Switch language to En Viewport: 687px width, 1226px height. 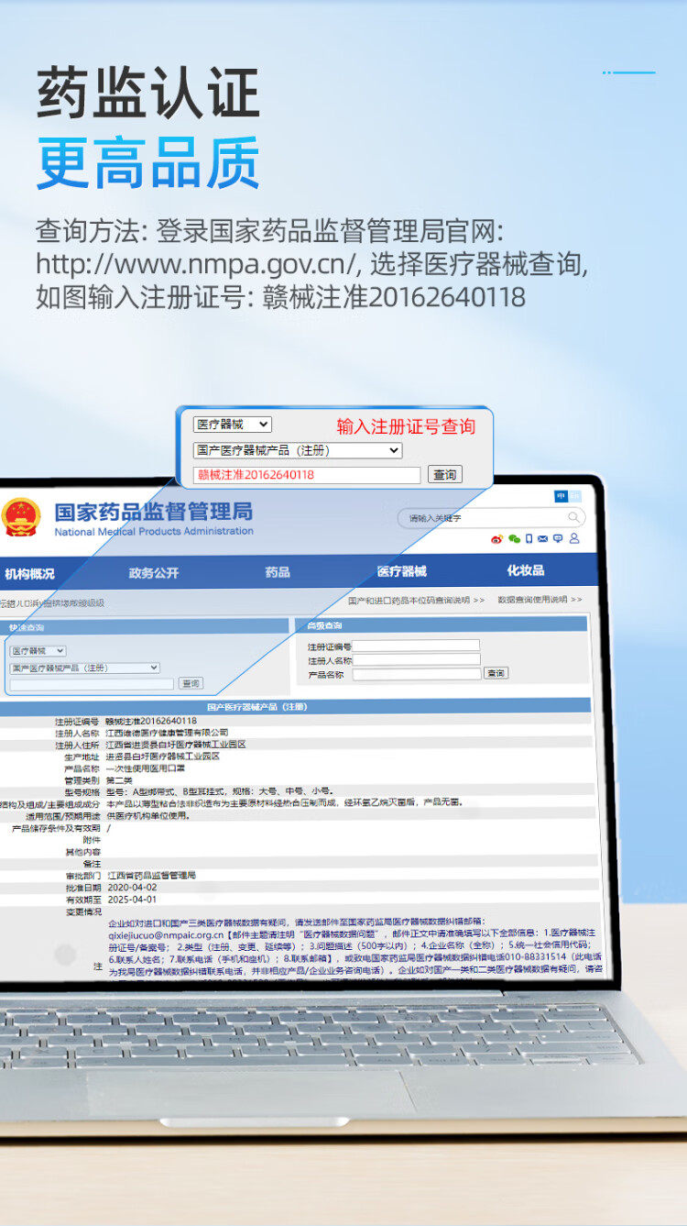point(575,496)
